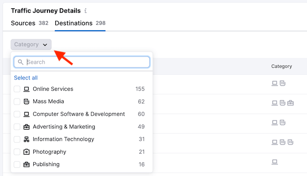Tick the Mass Media checkbox
This screenshot has height=176, width=307.
[17, 102]
